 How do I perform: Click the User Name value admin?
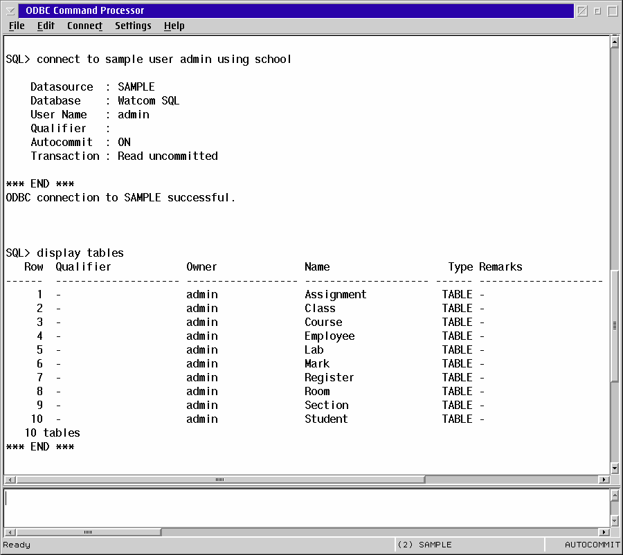pyautogui.click(x=133, y=115)
